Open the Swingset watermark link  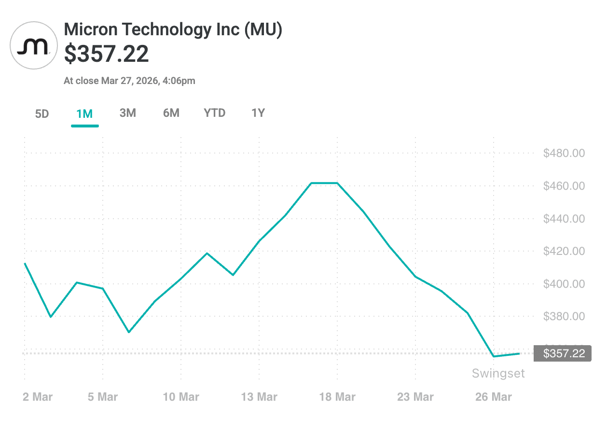498,373
